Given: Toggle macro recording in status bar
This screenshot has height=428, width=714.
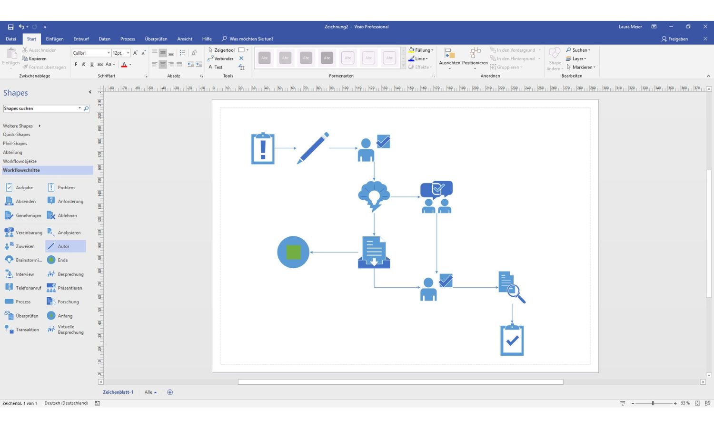Looking at the screenshot, I should (x=97, y=403).
